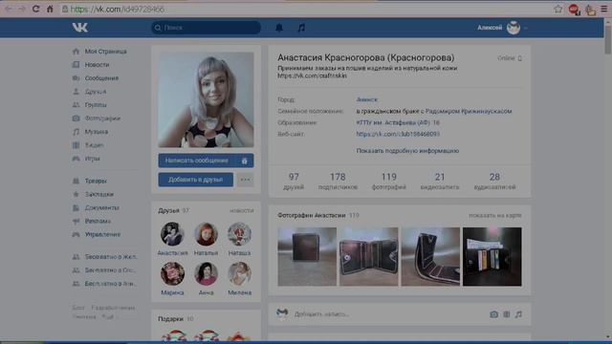Viewport: 612px width, 344px height.
Task: Click новости link in Друзья block
Action: tap(242, 210)
